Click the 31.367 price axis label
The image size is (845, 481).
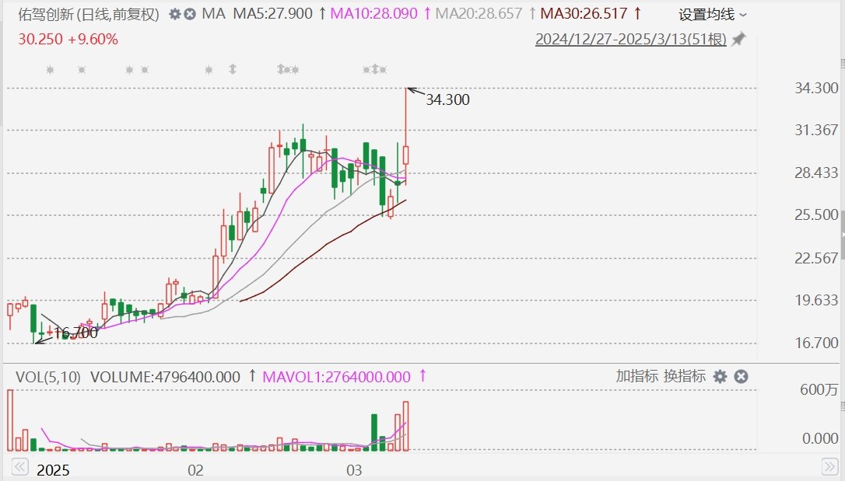(x=816, y=130)
